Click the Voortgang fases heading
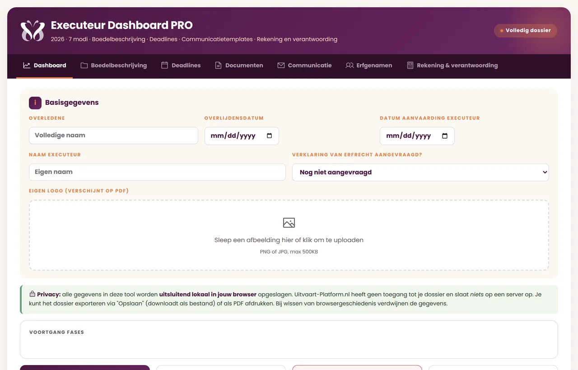This screenshot has width=578, height=370. coord(56,332)
